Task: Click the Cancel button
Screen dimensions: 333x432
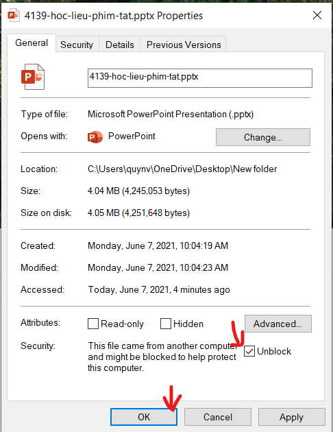Action: pos(218,417)
